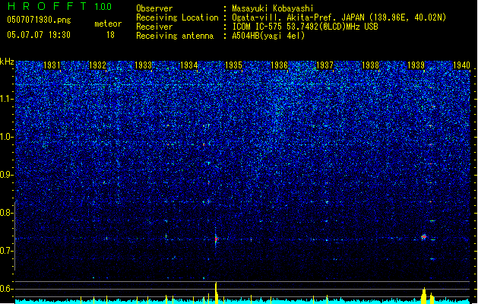The image size is (478, 304).
Task: Click the 1934 time marker
Action: point(188,65)
